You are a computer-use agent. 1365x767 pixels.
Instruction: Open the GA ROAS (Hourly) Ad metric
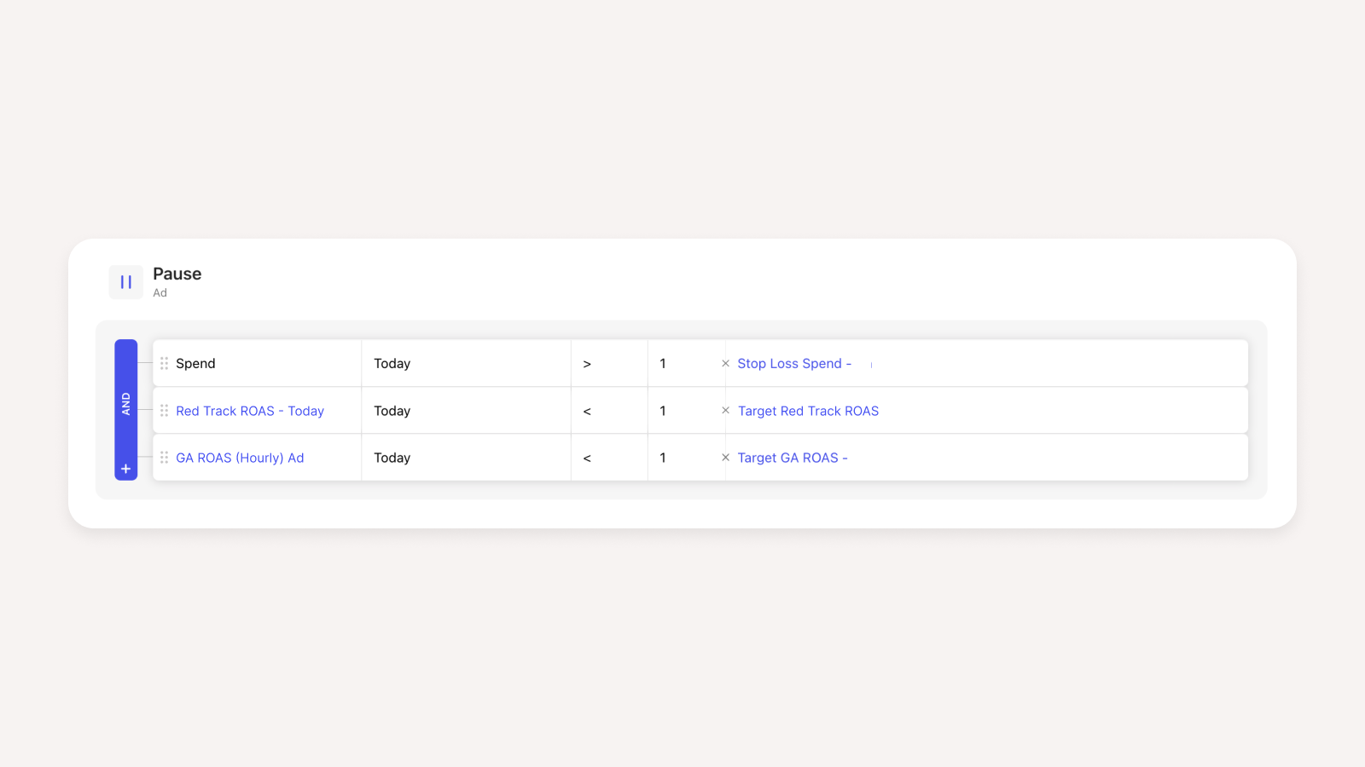pyautogui.click(x=240, y=458)
